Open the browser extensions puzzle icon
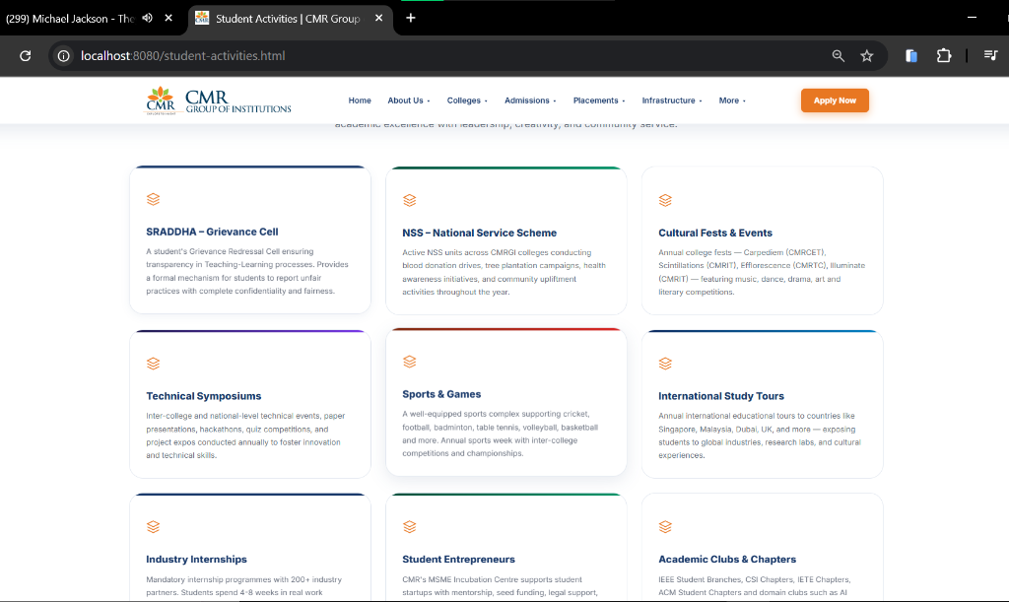Image resolution: width=1009 pixels, height=602 pixels. click(943, 56)
